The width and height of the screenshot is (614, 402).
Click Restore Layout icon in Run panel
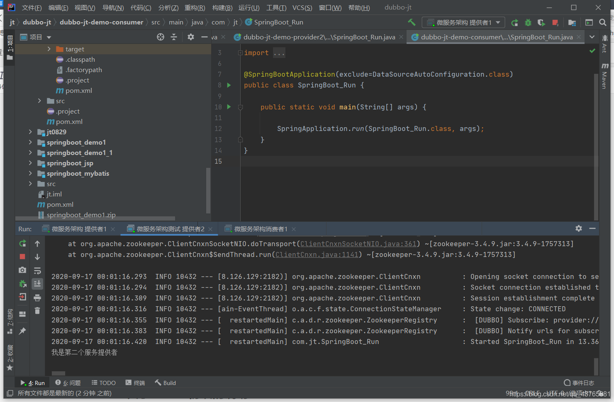pos(22,314)
